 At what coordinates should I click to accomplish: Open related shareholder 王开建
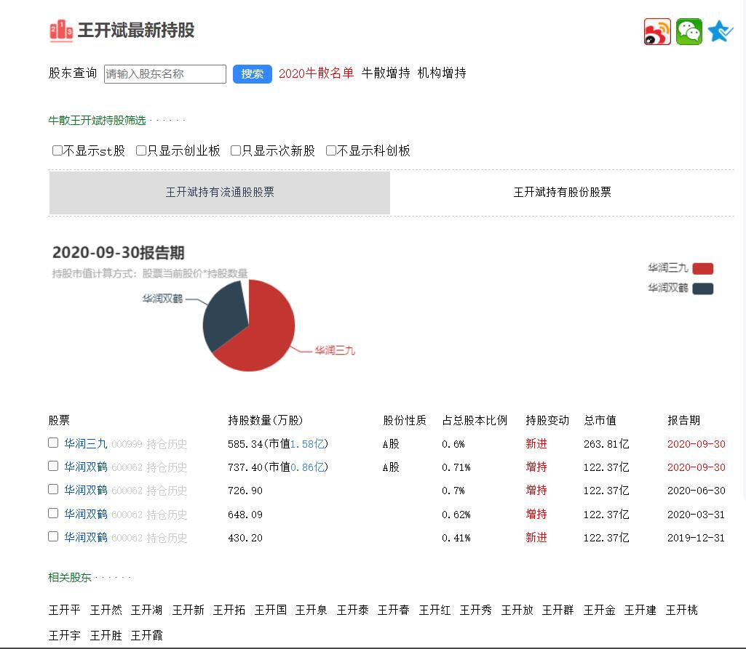(640, 610)
